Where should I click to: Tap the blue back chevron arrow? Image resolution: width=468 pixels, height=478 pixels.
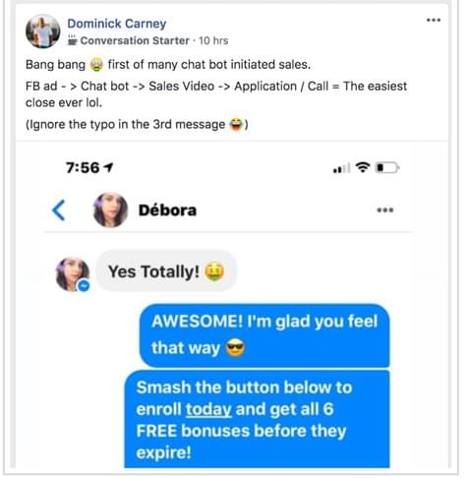point(59,209)
